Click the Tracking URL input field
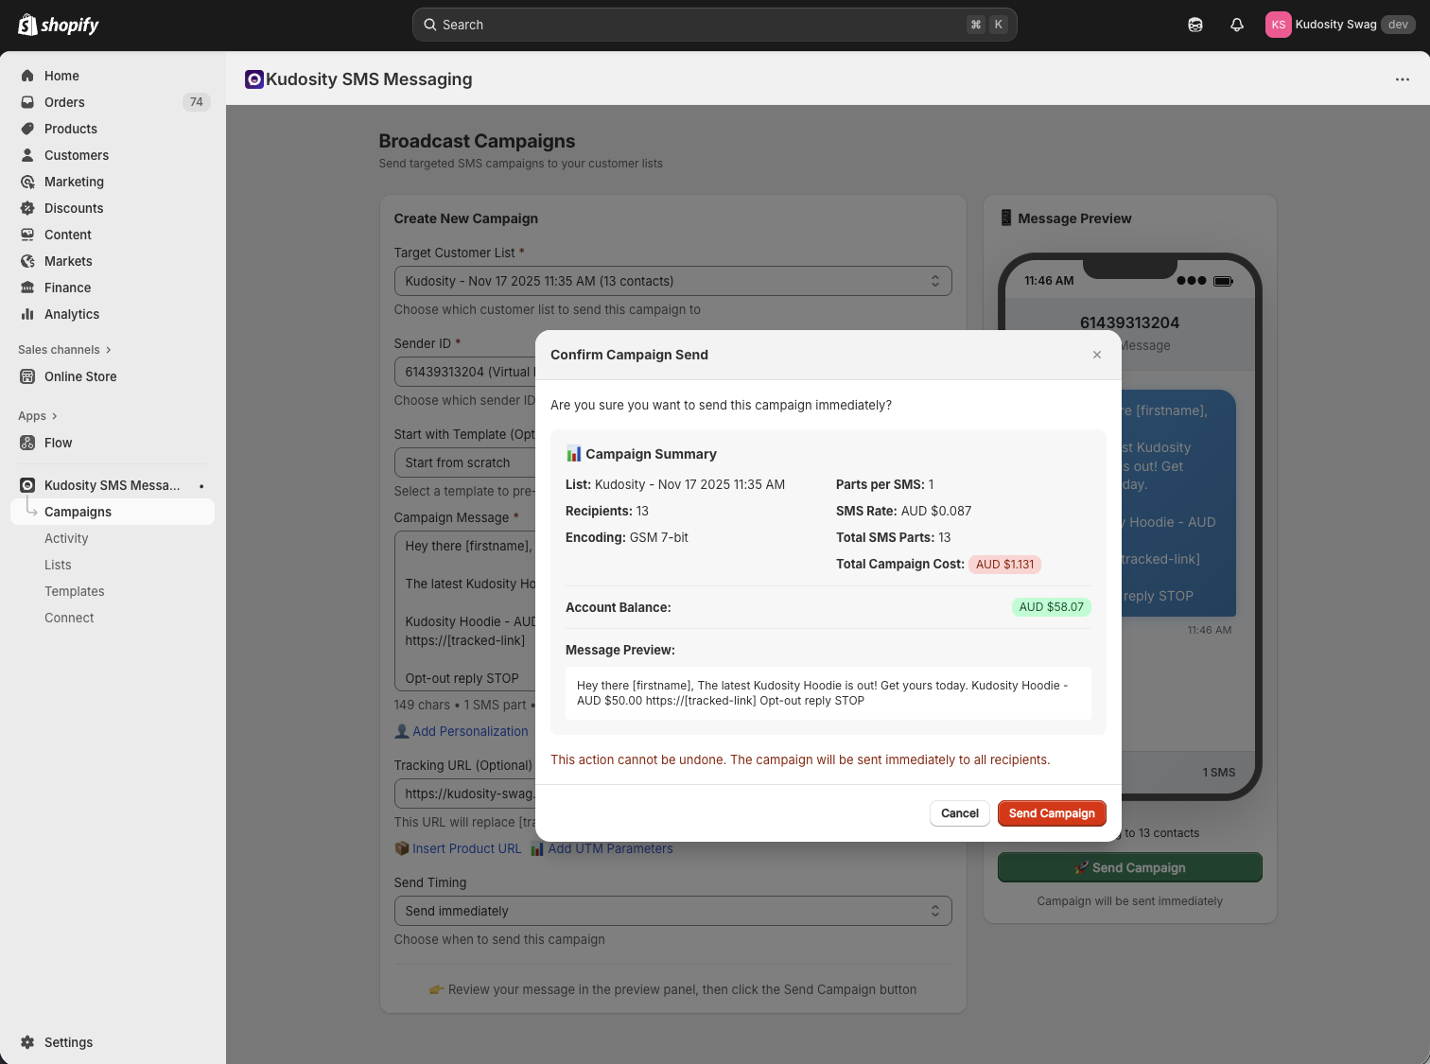Screen dimensions: 1430x1064 [464, 794]
